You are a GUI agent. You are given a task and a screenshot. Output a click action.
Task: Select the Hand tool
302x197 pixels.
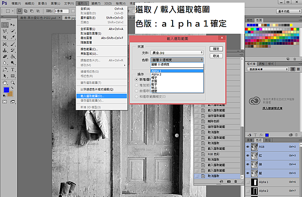coord(5,83)
